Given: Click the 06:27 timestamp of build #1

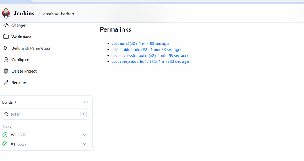Looking at the screenshot, I should (22, 144).
